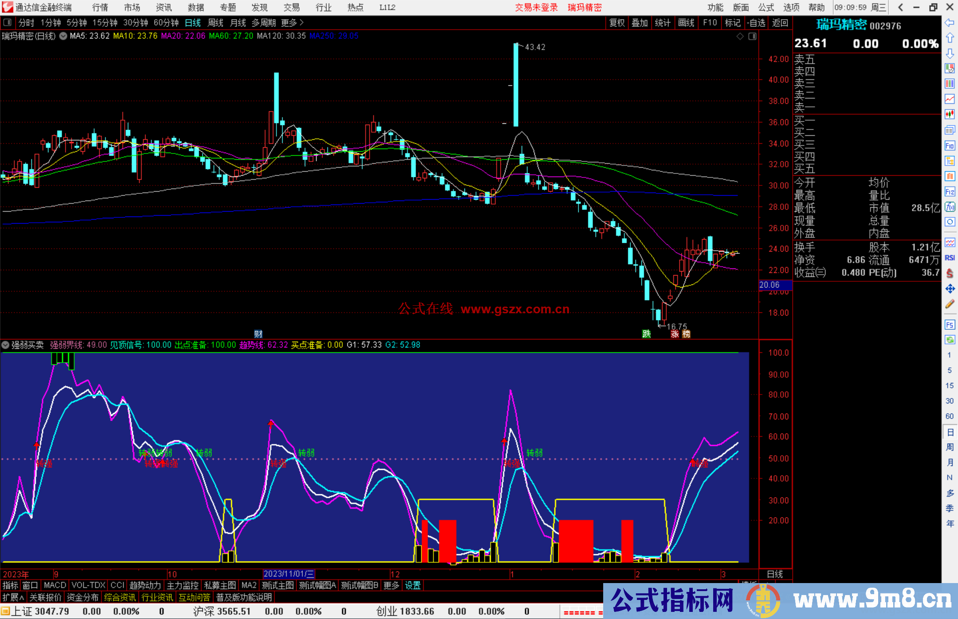
Task: Click the 交易未登录 login link
Action: point(536,8)
